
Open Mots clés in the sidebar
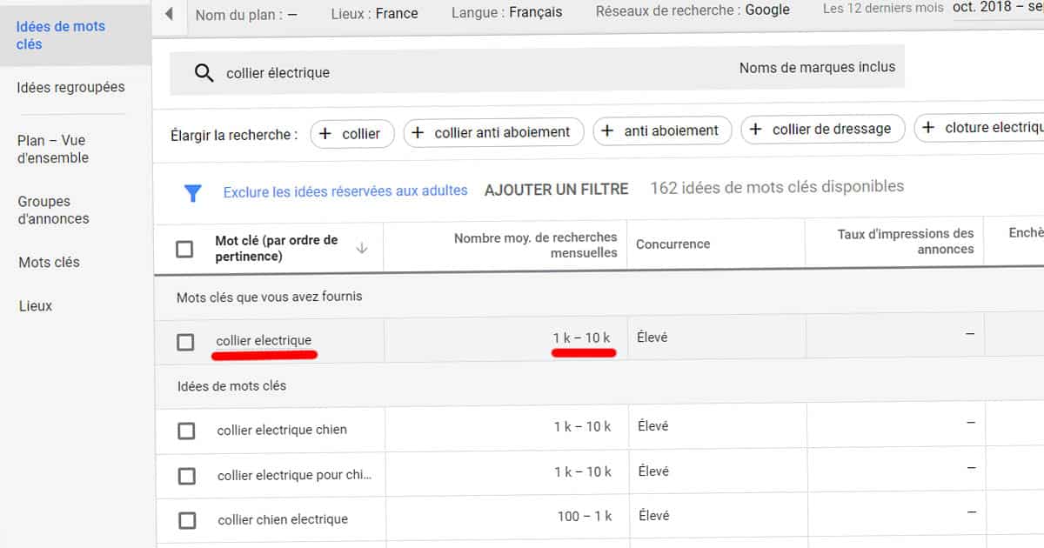[x=49, y=262]
